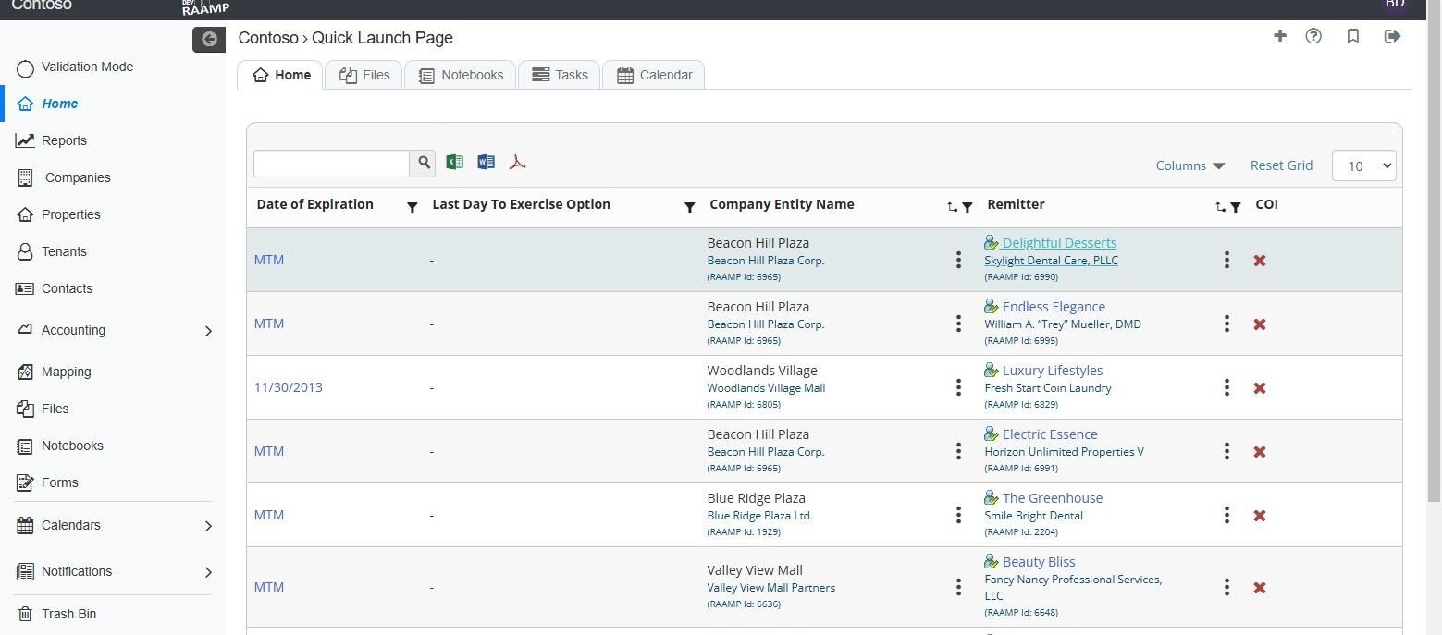This screenshot has height=635, width=1442.
Task: Expand the Accounting sidebar menu
Action: [x=208, y=331]
